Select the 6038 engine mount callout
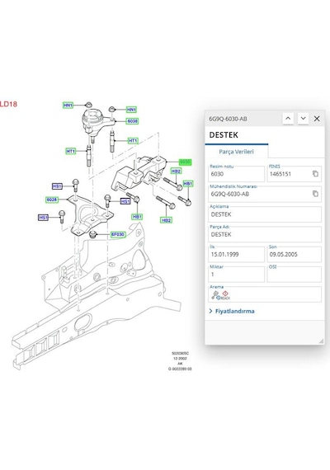This screenshot has width=330, height=470. coord(132,121)
